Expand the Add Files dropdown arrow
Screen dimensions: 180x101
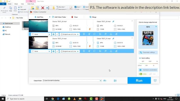50,17
